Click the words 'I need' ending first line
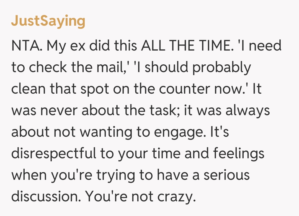 coord(260,46)
